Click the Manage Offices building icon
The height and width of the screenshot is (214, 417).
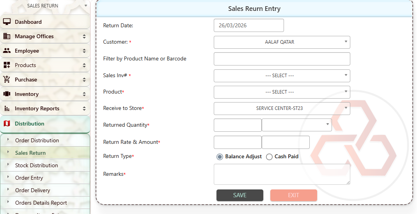[7, 36]
